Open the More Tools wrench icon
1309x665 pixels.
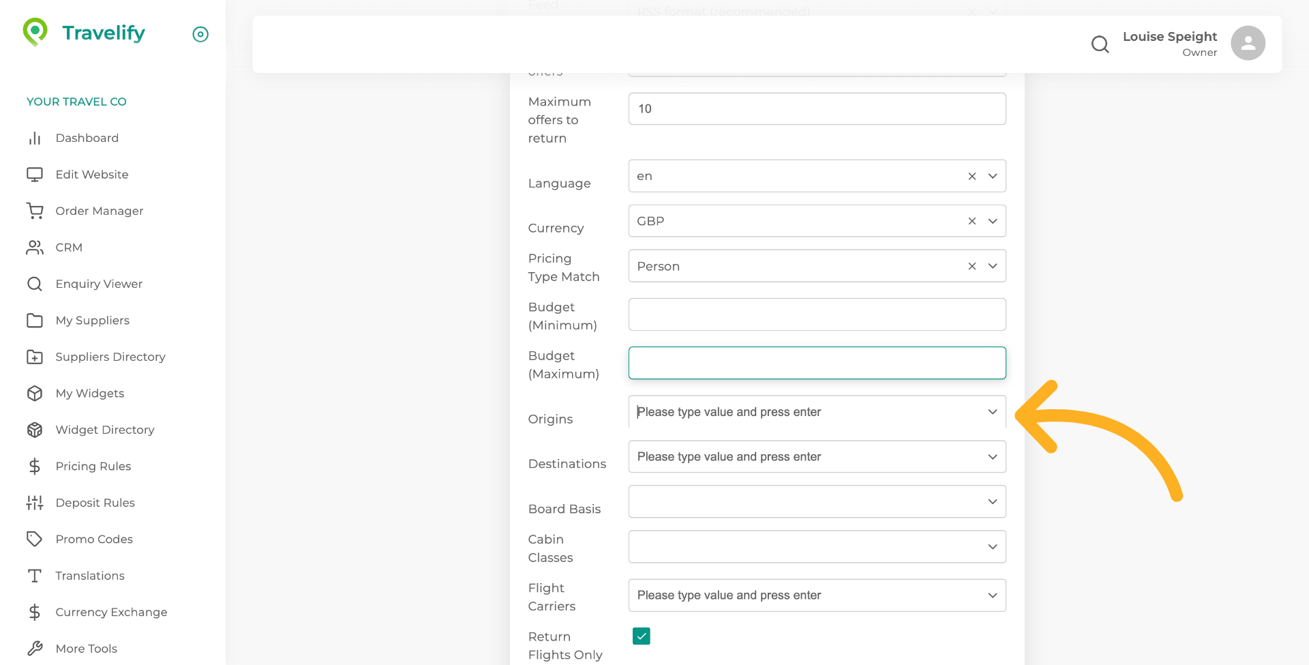click(x=35, y=648)
